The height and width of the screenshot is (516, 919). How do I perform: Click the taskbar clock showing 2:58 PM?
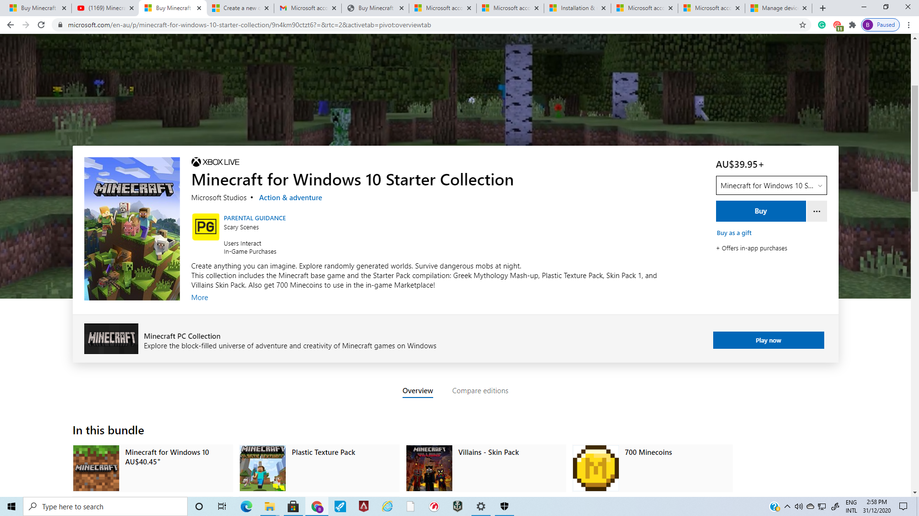coord(877,506)
